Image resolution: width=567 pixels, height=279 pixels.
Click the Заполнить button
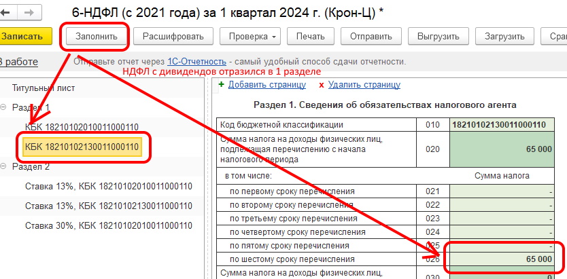pos(97,37)
